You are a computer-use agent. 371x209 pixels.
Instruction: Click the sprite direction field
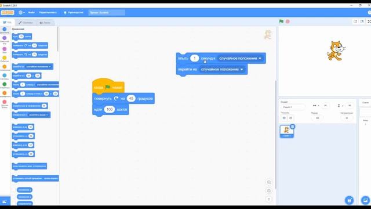tap(347, 118)
